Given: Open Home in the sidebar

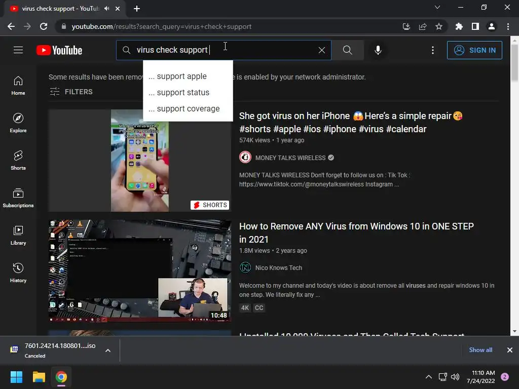Looking at the screenshot, I should (x=18, y=86).
